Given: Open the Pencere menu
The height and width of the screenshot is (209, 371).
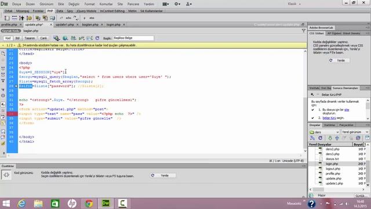Looking at the screenshot, I should pos(133,4).
